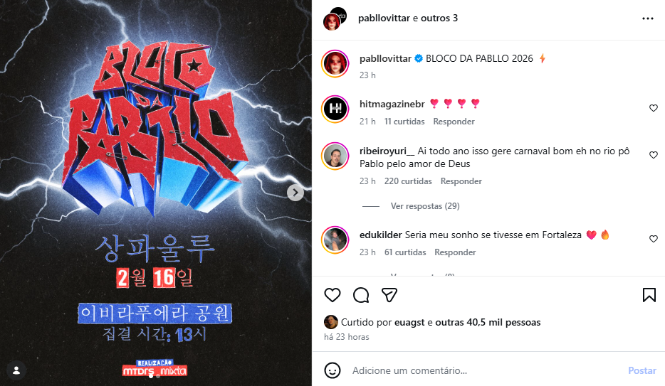Open the euagst profile link
The image size is (665, 386).
click(x=409, y=322)
